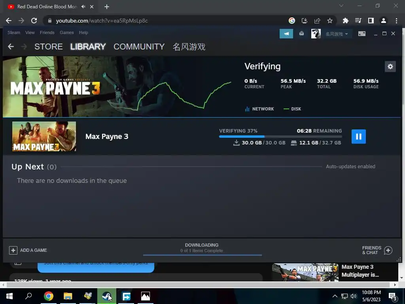Switch to the LIBRARY section
This screenshot has width=405, height=304.
click(88, 47)
